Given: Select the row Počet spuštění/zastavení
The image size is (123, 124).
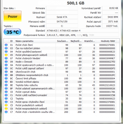Looking at the screenshot, I should pos(60,52).
